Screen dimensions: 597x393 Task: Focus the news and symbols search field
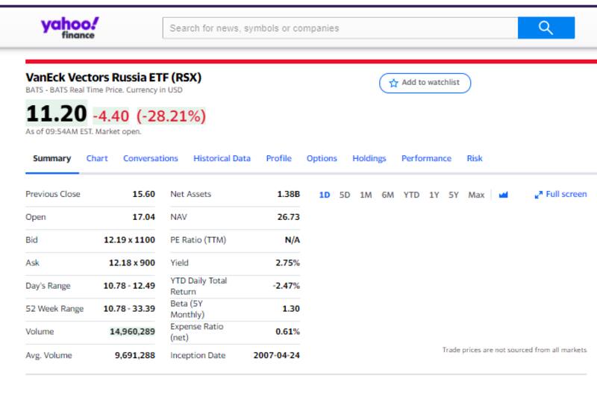[340, 28]
